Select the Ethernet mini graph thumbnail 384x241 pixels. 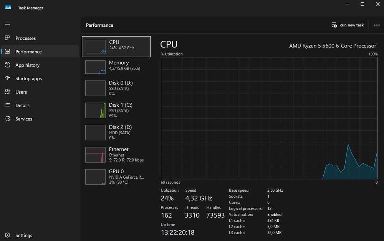pyautogui.click(x=96, y=155)
